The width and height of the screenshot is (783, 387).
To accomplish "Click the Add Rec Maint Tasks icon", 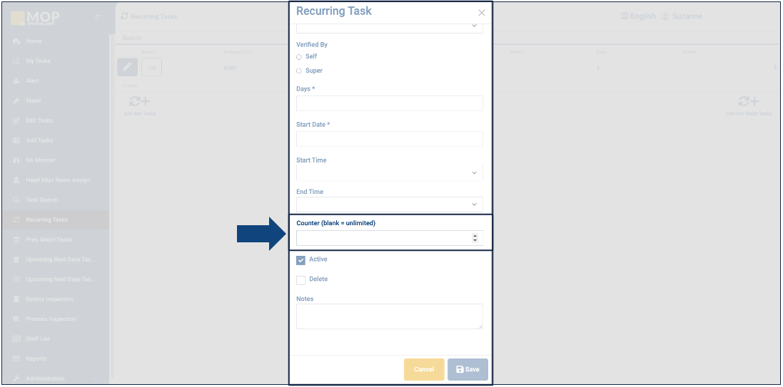I will (x=748, y=102).
